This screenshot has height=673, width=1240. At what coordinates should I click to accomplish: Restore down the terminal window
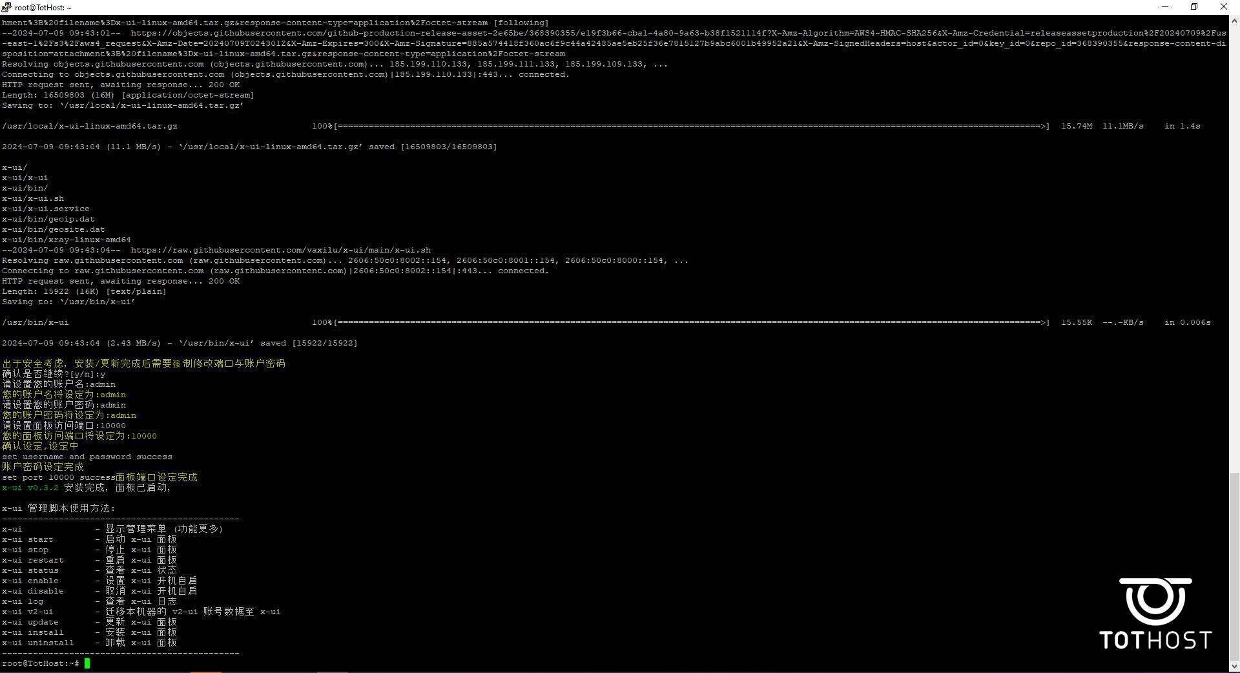pos(1194,7)
